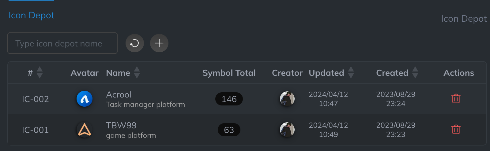Viewport: 490px width, 151px height.
Task: Sort by Created column arrows
Action: 415,73
